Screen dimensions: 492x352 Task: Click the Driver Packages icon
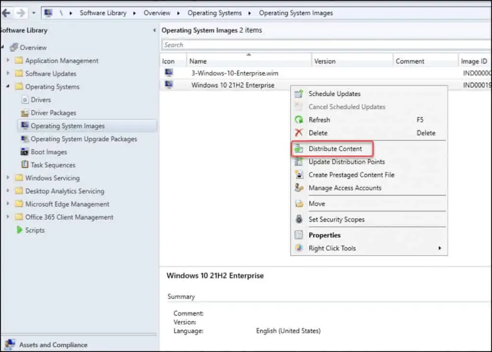(25, 113)
